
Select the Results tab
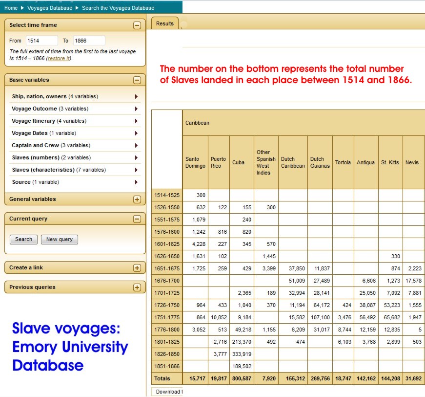click(x=165, y=23)
